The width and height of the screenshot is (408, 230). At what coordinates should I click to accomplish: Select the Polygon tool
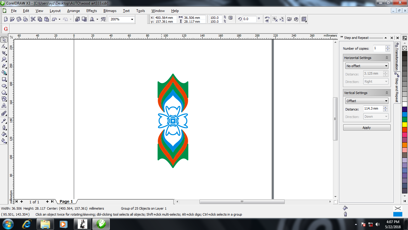[x=4, y=93]
